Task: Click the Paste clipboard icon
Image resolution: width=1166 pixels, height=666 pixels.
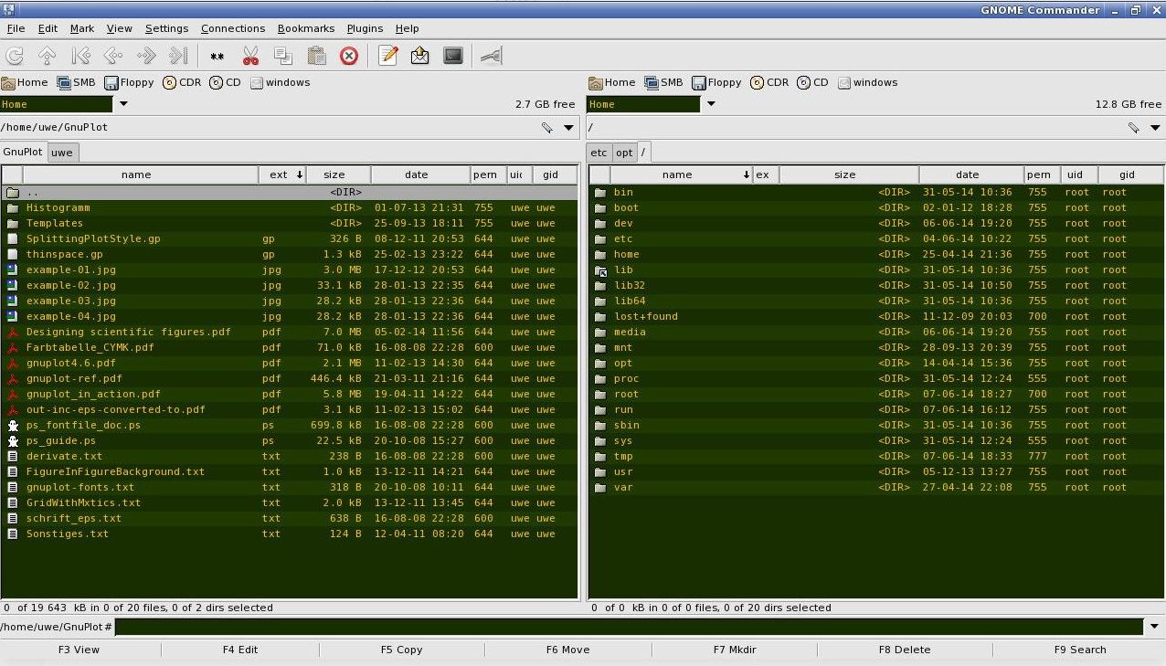Action: click(316, 56)
